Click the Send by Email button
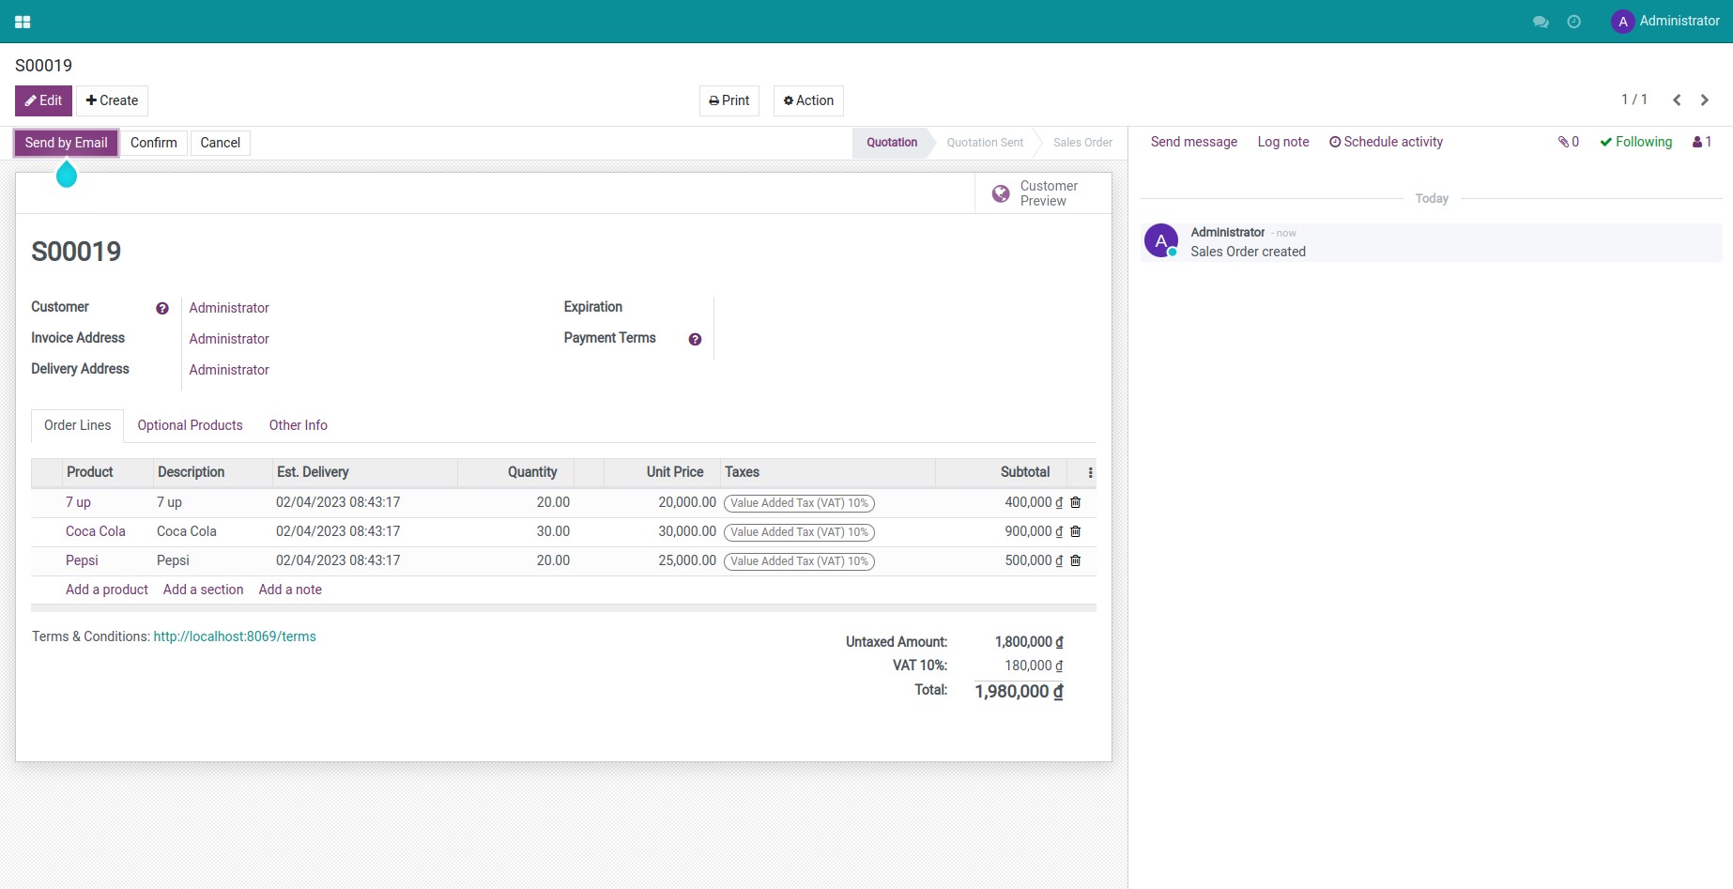This screenshot has height=889, width=1733. pos(66,143)
